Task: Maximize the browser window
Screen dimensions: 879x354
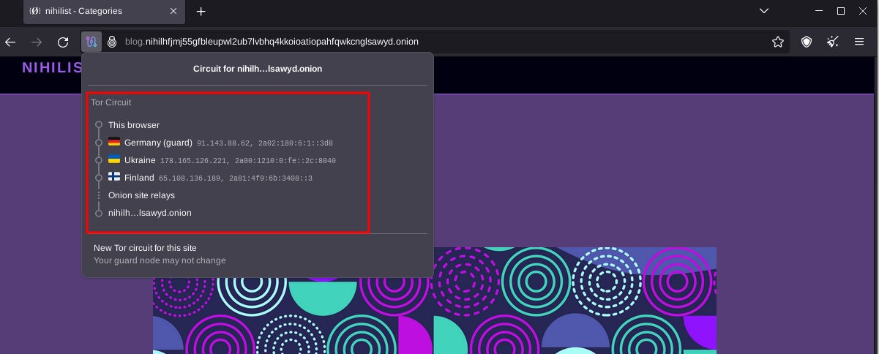Action: (841, 11)
